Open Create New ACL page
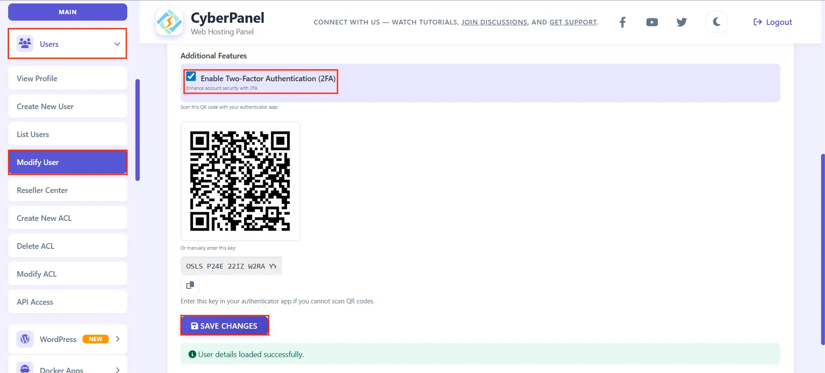 click(x=67, y=218)
